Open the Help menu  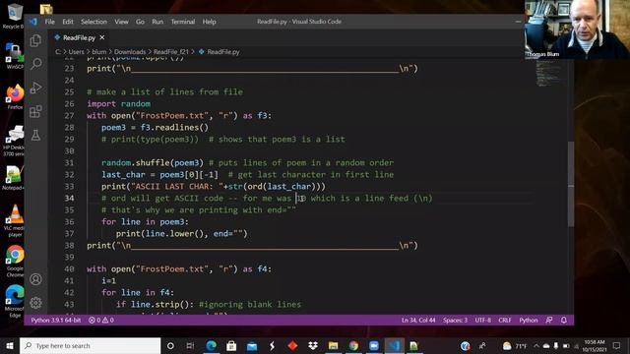(209, 22)
